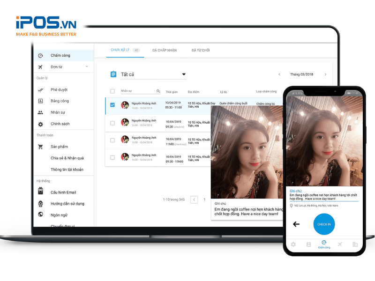Screen dimensions: 375x281
Task: Open Ngôn ngữ globe icon
Action: click(41, 215)
